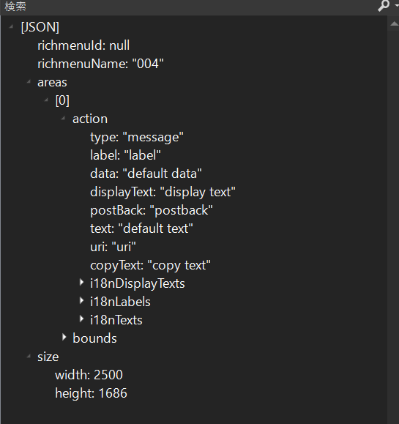This screenshot has width=399, height=424.
Task: Collapse the [0] array item
Action: coord(46,100)
